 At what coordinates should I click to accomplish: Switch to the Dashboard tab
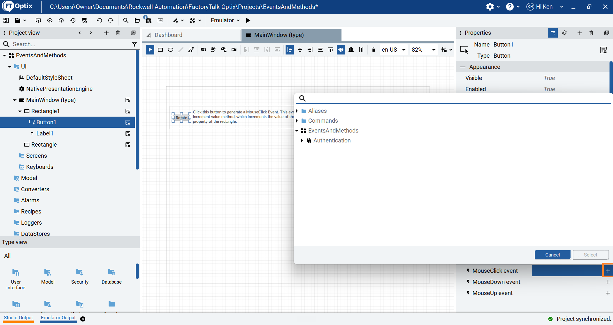point(192,35)
